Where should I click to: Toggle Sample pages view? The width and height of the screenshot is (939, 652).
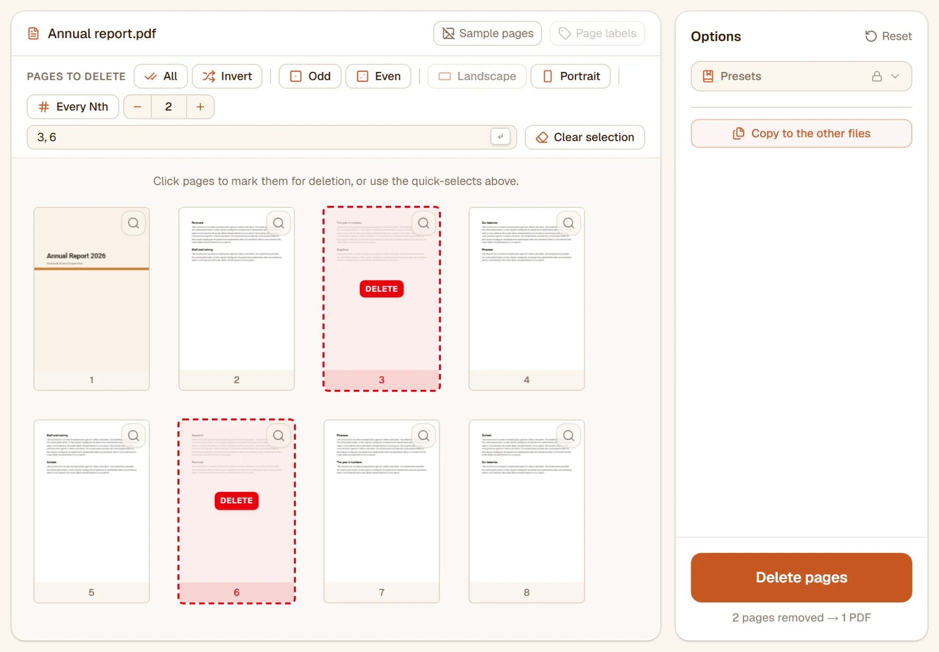click(487, 33)
